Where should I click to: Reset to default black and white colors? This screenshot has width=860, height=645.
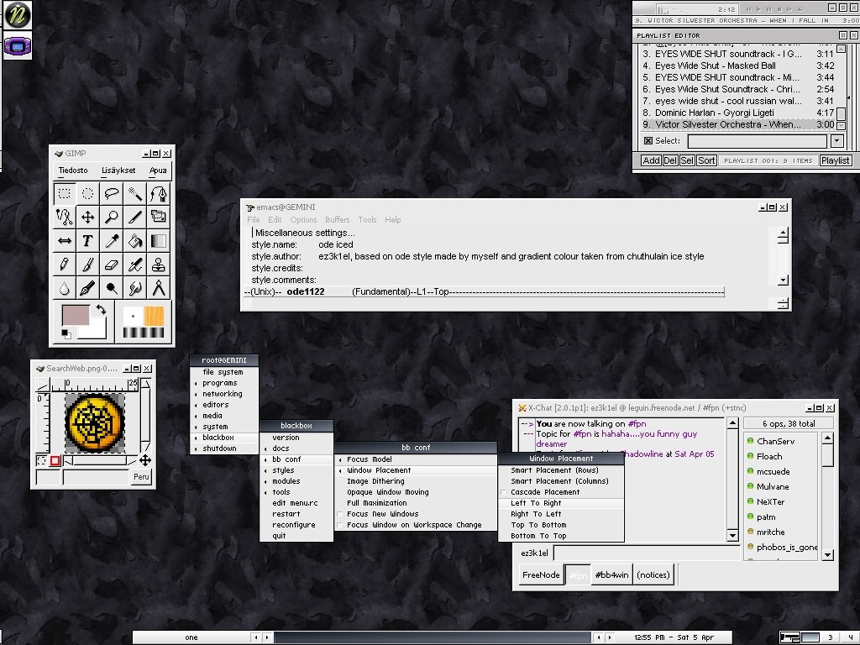(x=66, y=333)
